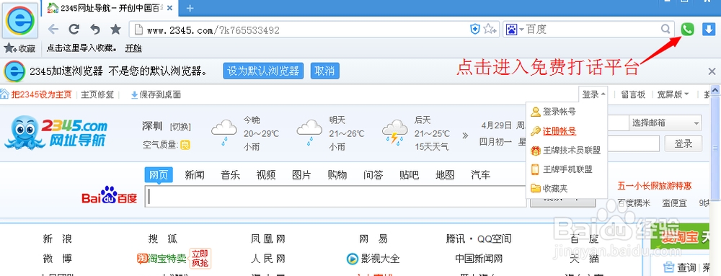Select the 汽车 search tab
The height and width of the screenshot is (276, 721).
(x=481, y=175)
